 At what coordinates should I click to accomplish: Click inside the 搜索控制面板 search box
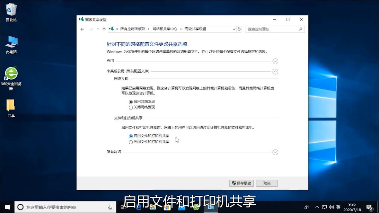pos(274,29)
